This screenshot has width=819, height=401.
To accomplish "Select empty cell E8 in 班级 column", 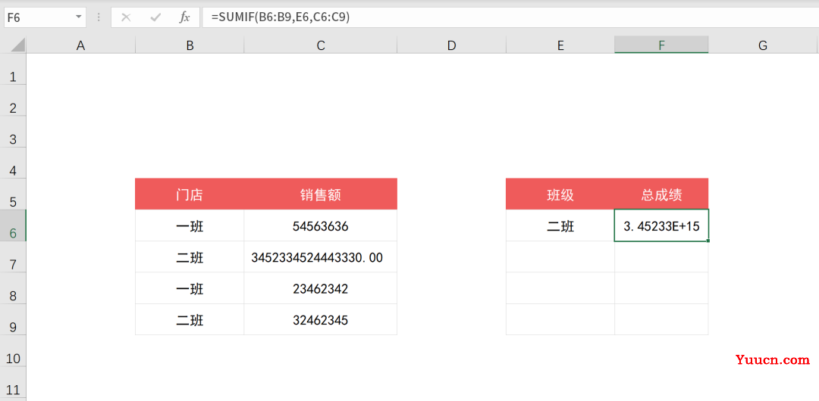I will tap(560, 288).
